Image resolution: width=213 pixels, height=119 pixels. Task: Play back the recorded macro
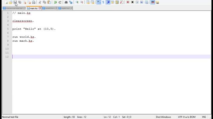[137, 2]
